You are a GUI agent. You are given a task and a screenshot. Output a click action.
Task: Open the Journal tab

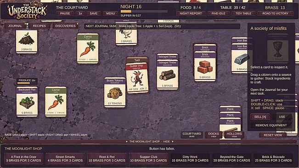click(x=15, y=26)
